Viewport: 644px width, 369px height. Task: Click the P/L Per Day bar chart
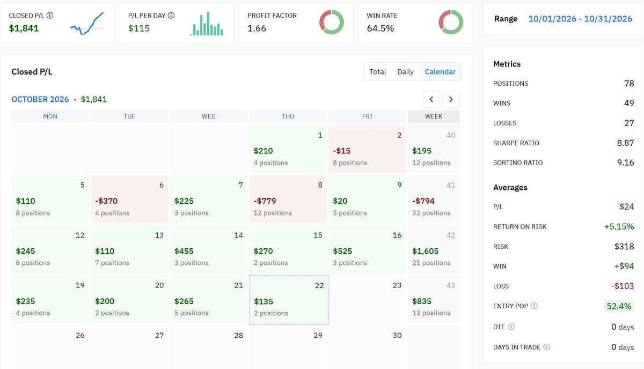(207, 24)
